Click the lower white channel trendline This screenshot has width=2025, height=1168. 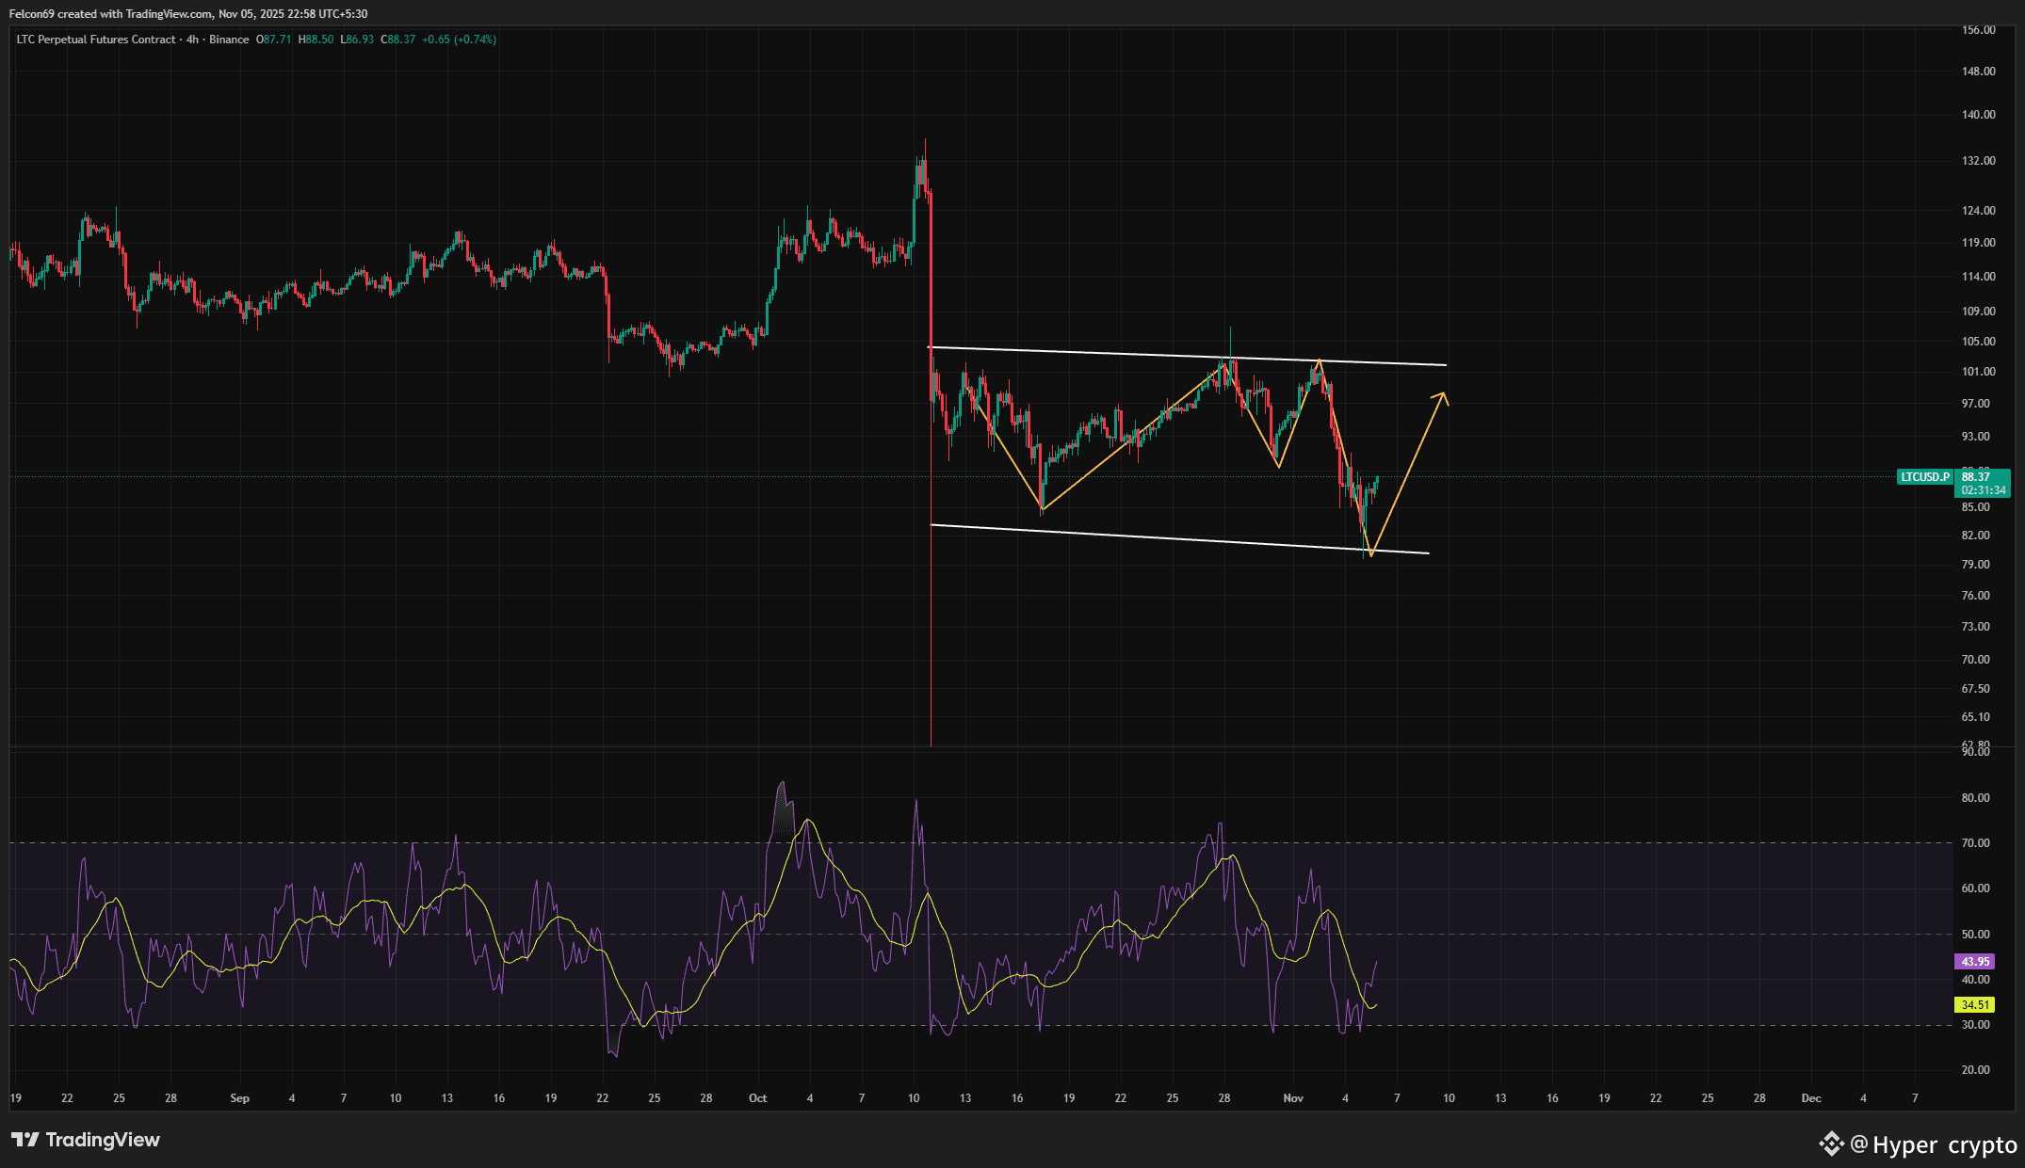1130,537
